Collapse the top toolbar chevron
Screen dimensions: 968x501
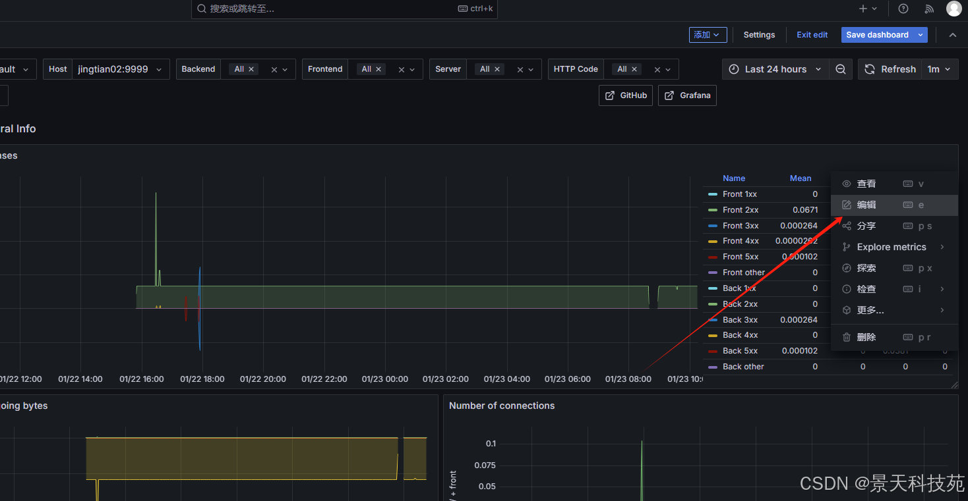click(952, 35)
